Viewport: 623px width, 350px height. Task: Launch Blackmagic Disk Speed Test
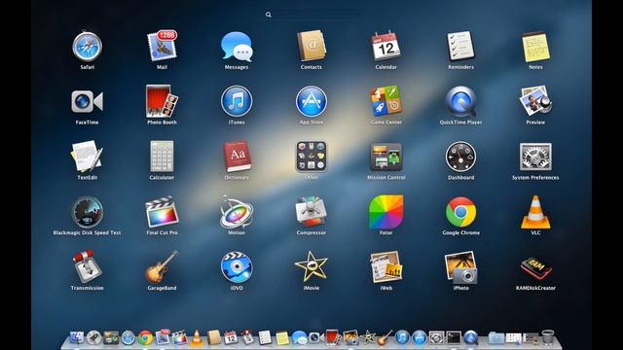[87, 212]
